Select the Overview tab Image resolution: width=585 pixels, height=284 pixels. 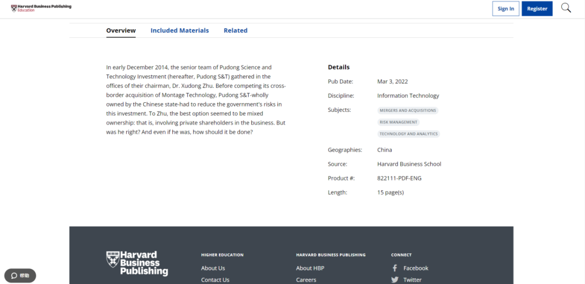[121, 31]
